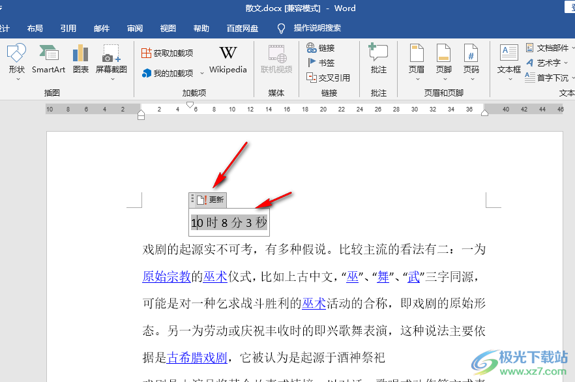Switch to the References (引用) tab
Viewport: 575px width, 382px height.
pos(68,28)
